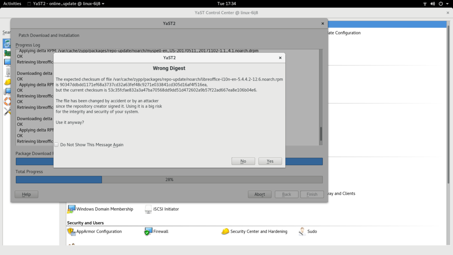Open the Sudo icon
This screenshot has height=255, width=453.
click(x=302, y=231)
